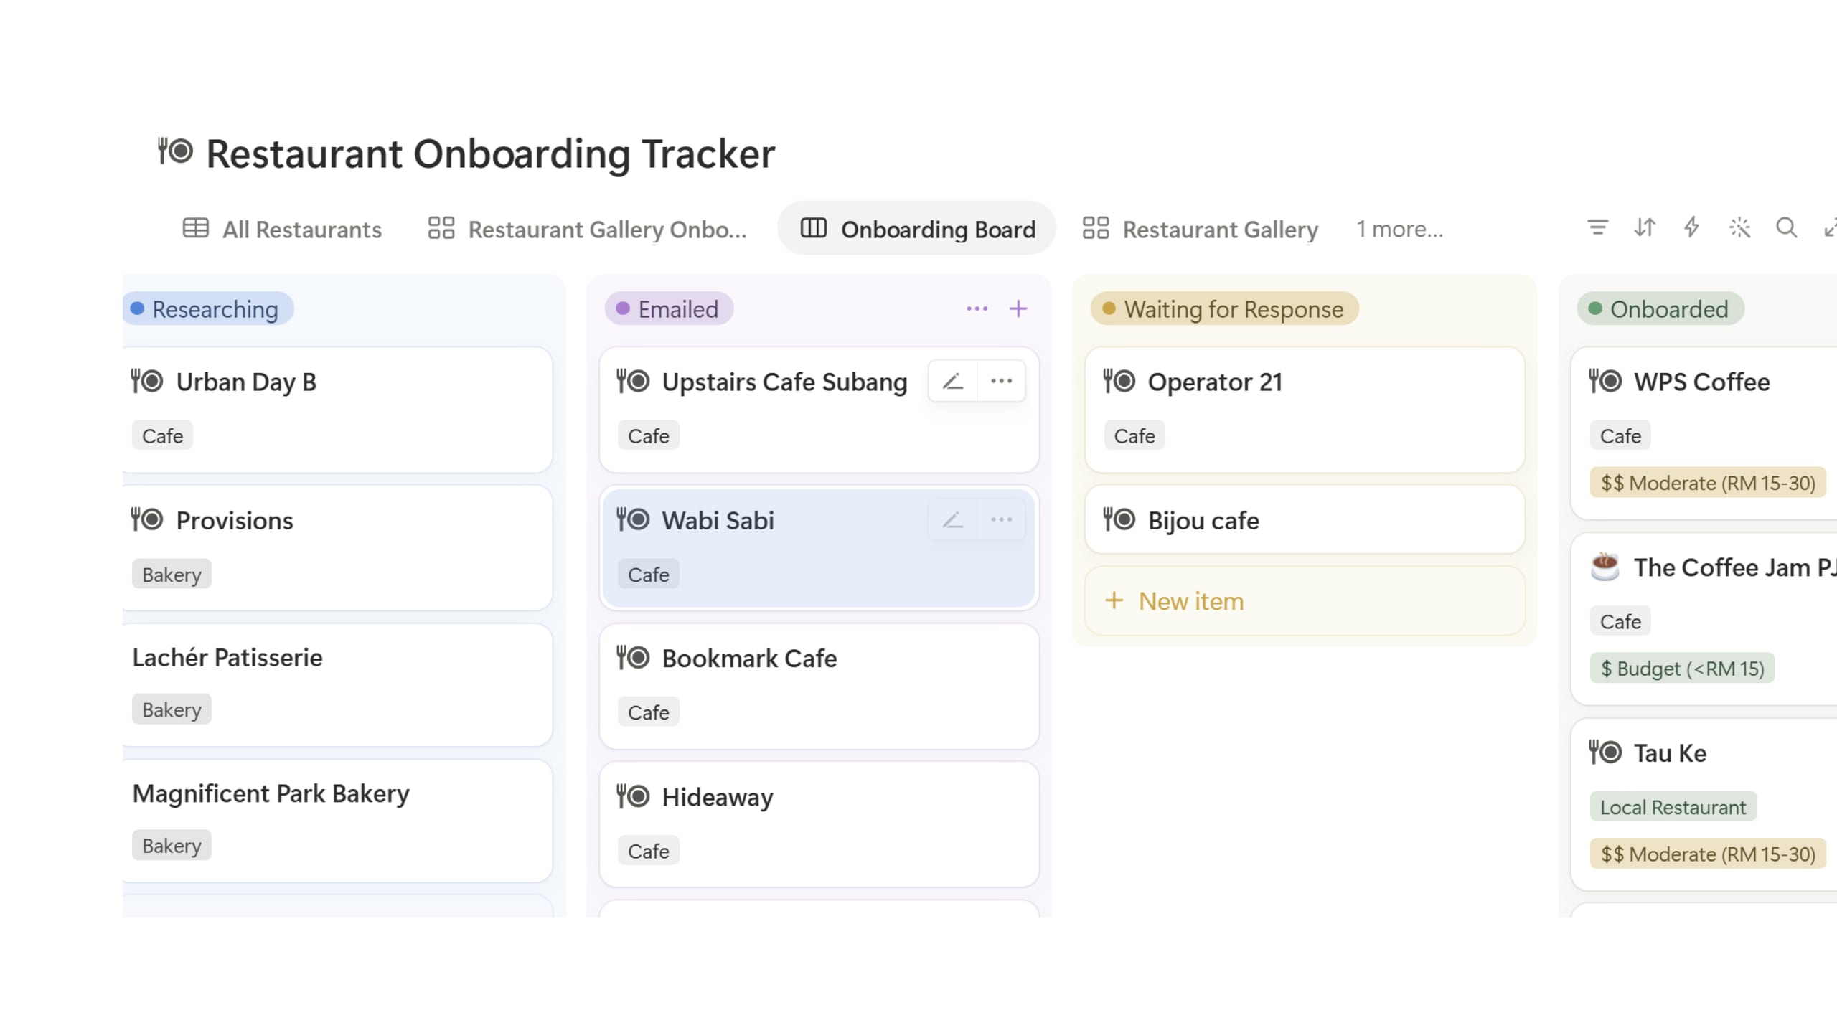Open the Lachér Patisserie card
This screenshot has height=1033, width=1837.
(337, 685)
